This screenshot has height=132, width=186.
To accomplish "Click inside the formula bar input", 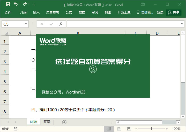I will point(122,24).
